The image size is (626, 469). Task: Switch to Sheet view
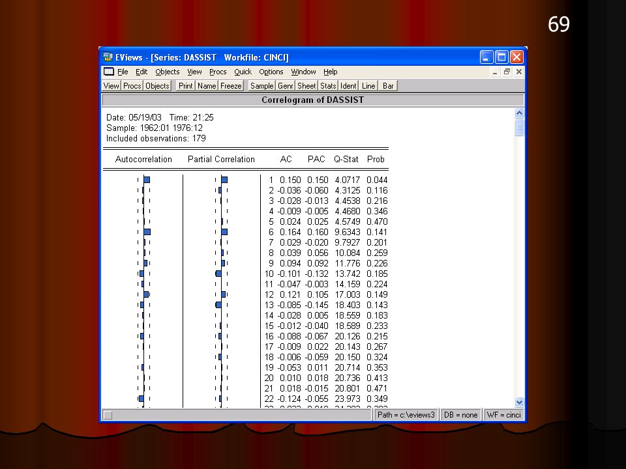306,86
